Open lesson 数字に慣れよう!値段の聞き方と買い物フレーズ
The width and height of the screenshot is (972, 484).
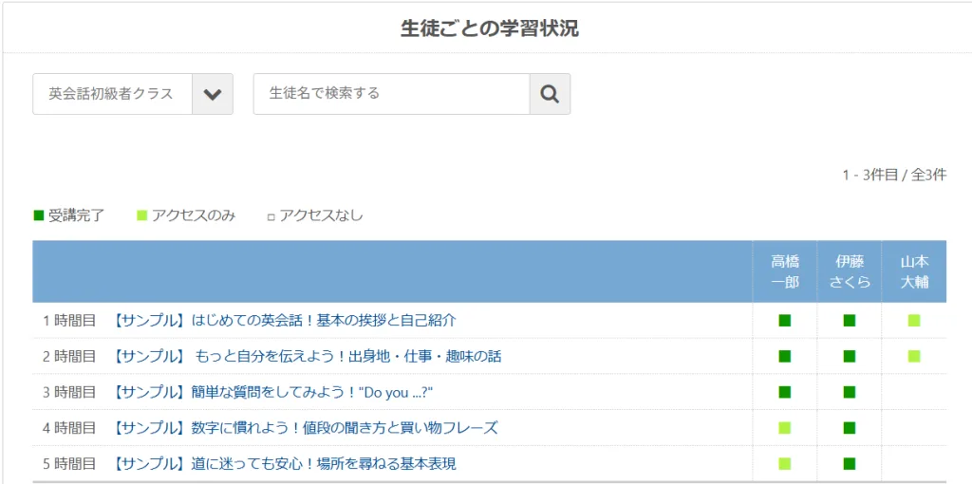coord(306,428)
